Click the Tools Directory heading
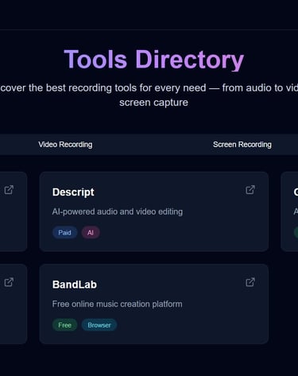The image size is (298, 376). [x=153, y=60]
